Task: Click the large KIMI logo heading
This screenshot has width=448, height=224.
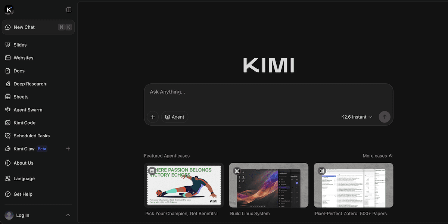Action: pos(268,65)
